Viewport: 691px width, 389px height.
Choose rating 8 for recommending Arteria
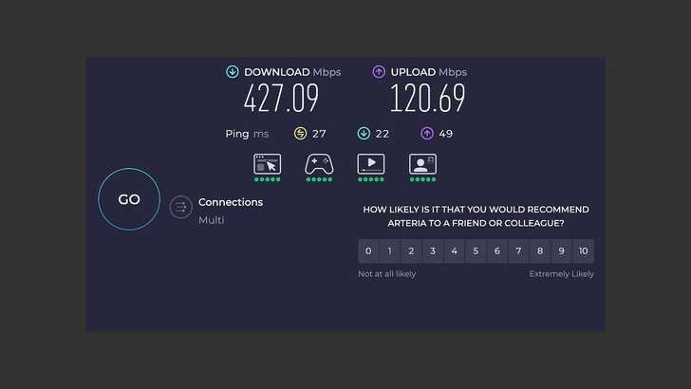[540, 251]
